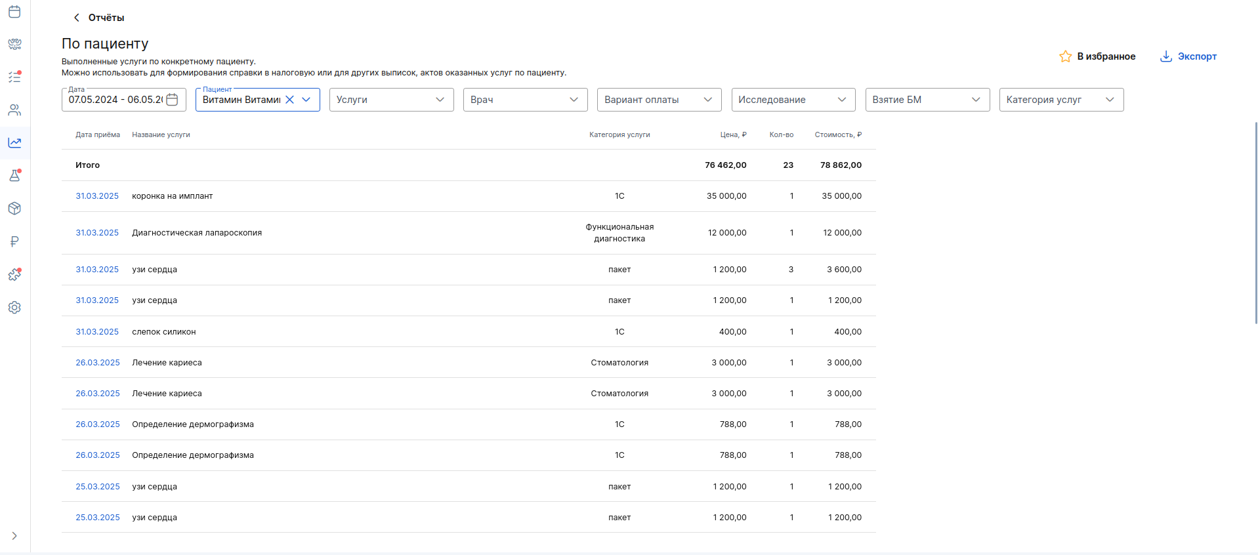1258x555 pixels.
Task: Open the Категория услуг dropdown
Action: (x=1060, y=100)
